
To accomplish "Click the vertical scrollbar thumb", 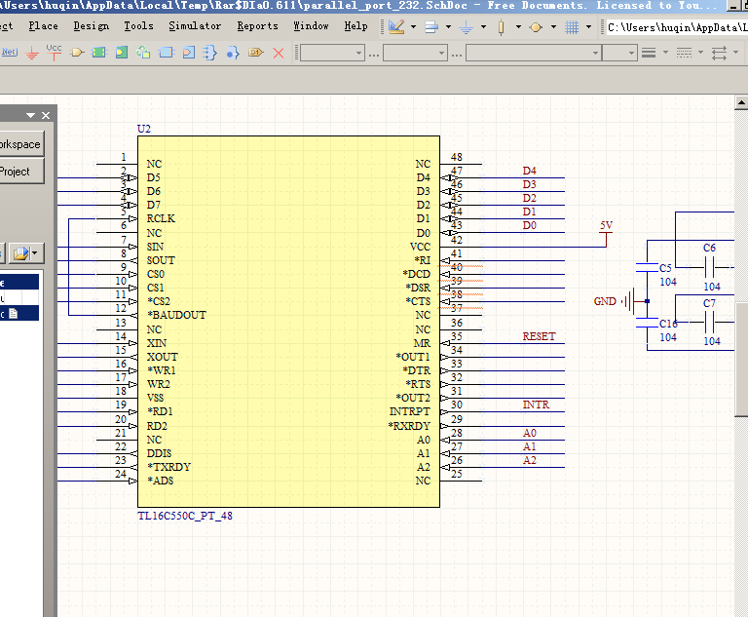I will point(741,359).
